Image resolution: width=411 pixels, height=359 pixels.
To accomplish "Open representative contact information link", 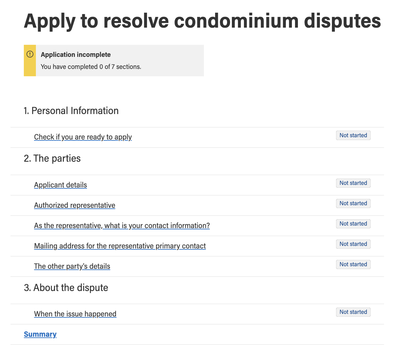I will click(x=122, y=226).
